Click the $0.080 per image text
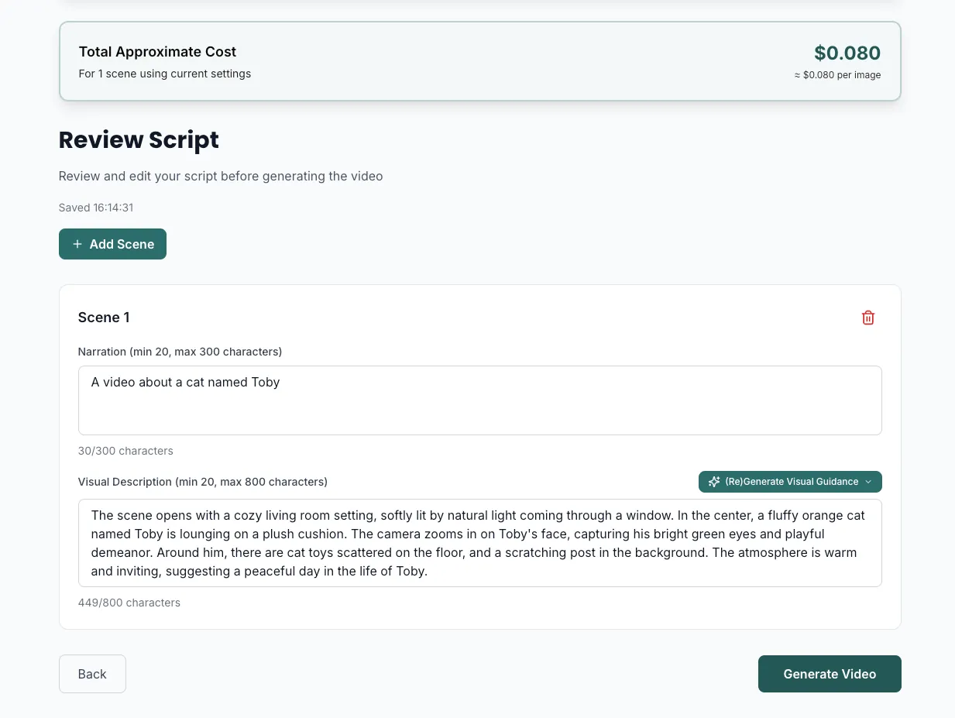 pos(837,75)
